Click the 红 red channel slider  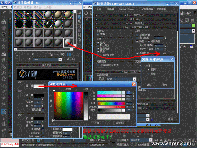point(111,92)
